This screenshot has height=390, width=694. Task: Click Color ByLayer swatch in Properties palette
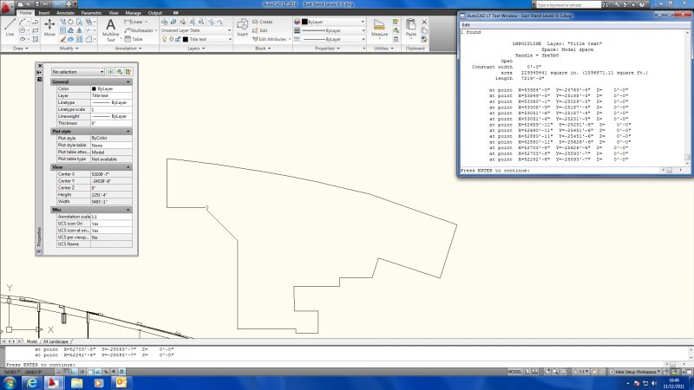coord(94,89)
